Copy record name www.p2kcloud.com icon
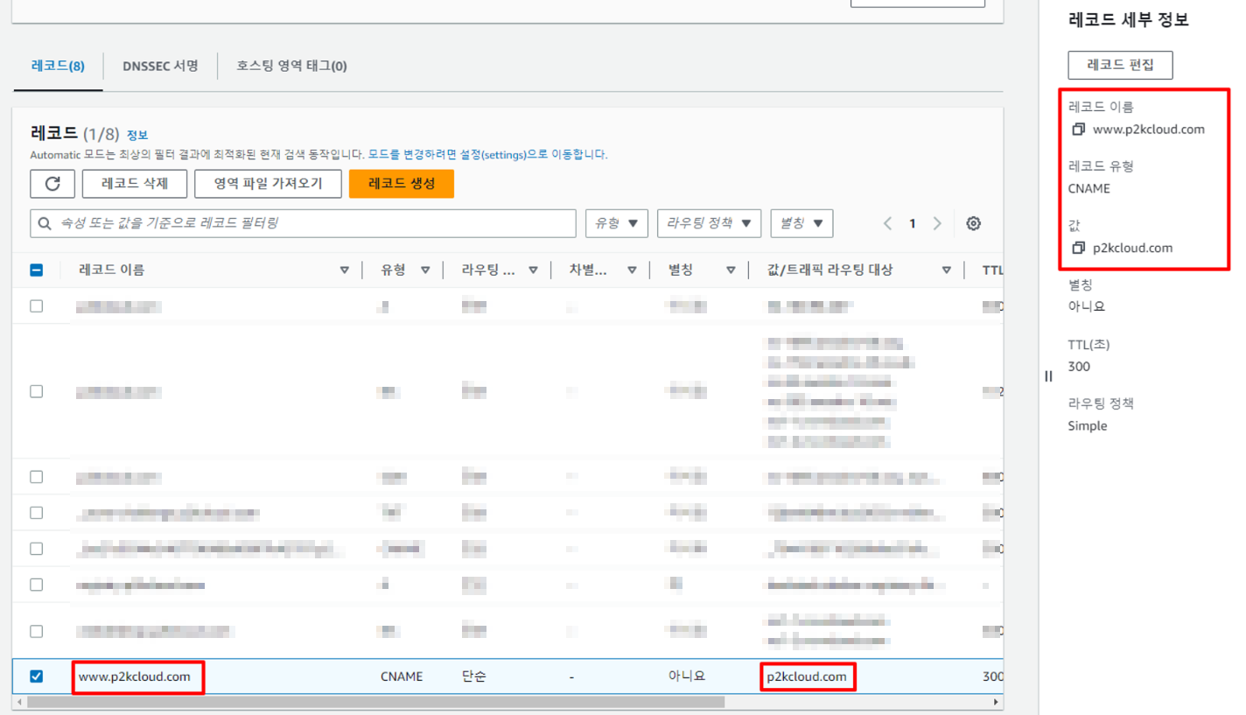The height and width of the screenshot is (715, 1246). [x=1078, y=130]
